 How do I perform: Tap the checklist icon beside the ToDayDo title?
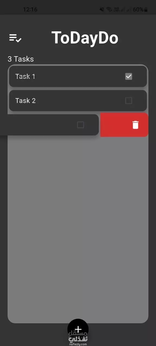[x=15, y=38]
